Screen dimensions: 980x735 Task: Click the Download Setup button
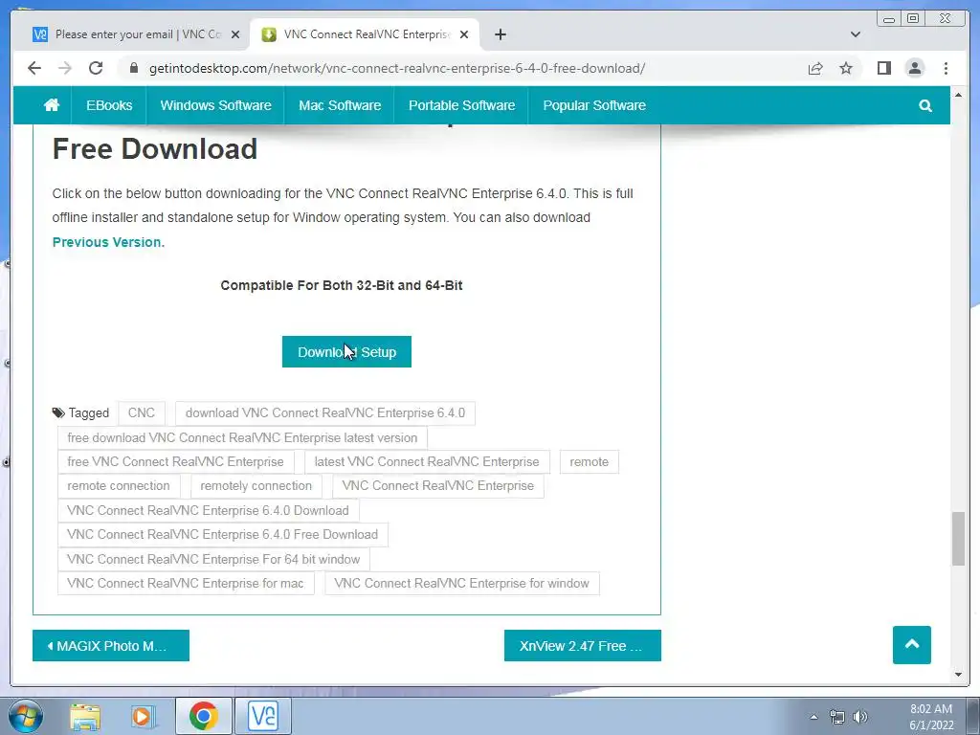coord(346,352)
